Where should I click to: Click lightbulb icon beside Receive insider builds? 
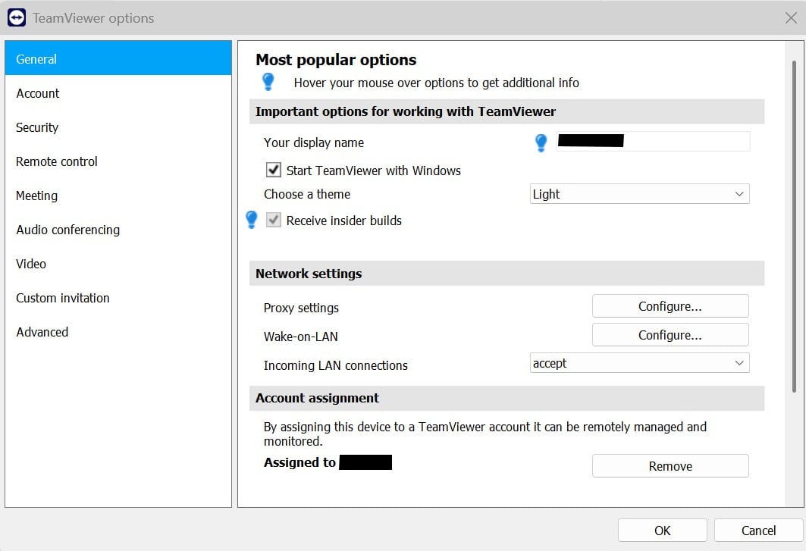252,220
